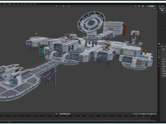Collapse the first expanded properties panel section

[162, 49]
